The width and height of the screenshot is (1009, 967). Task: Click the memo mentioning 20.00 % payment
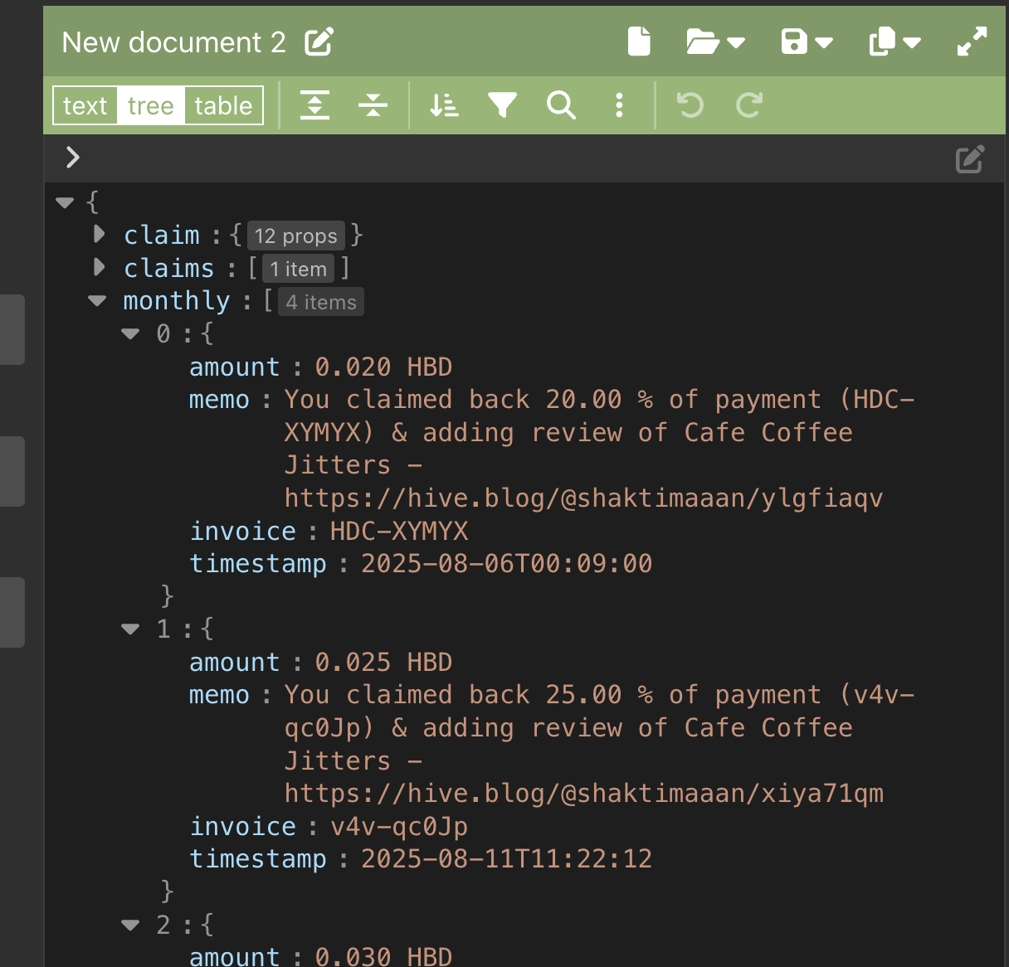point(599,449)
